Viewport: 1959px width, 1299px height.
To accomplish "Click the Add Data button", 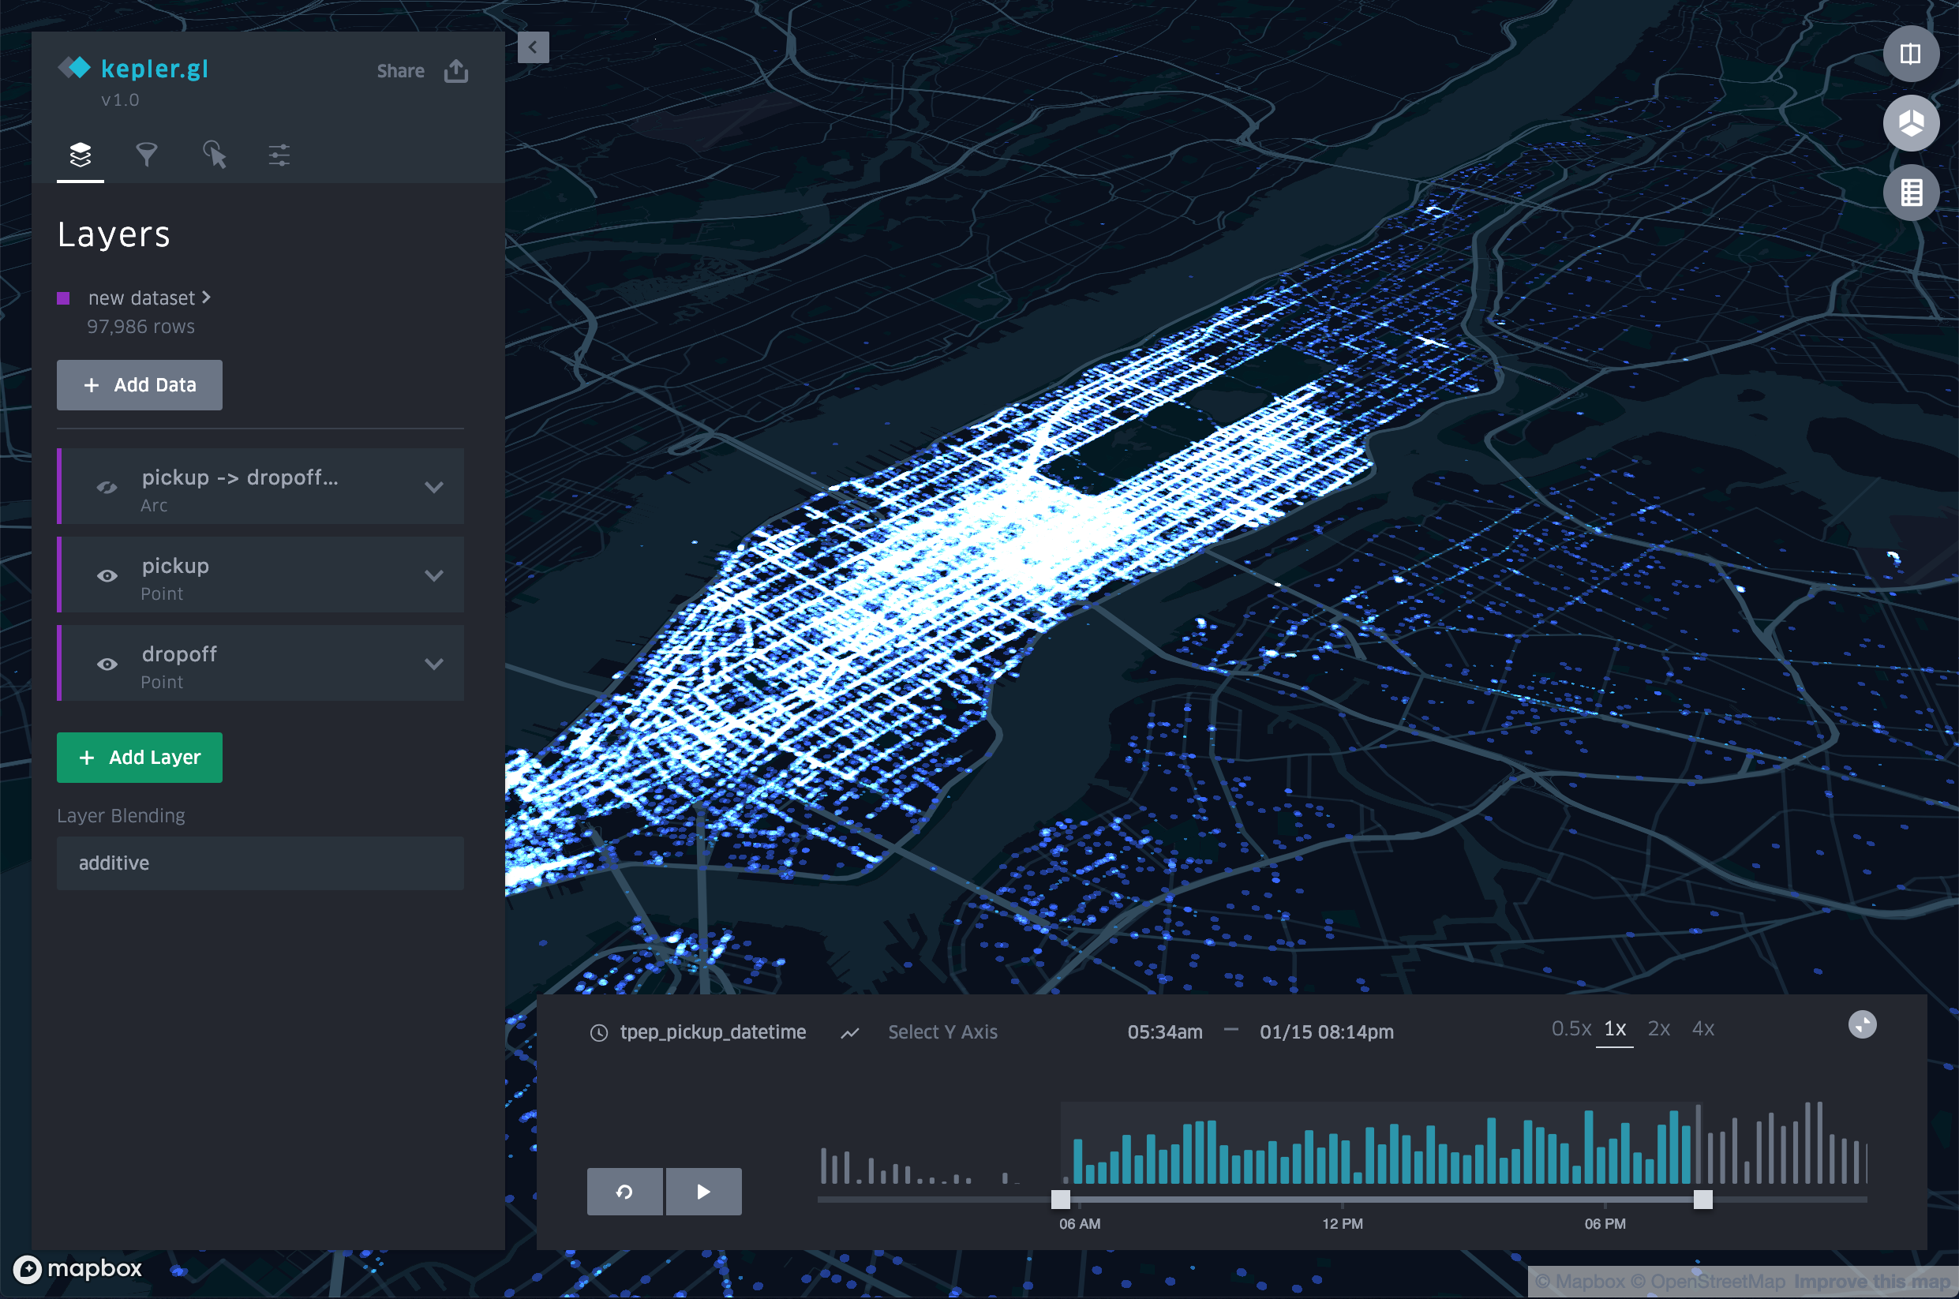I will pos(139,384).
